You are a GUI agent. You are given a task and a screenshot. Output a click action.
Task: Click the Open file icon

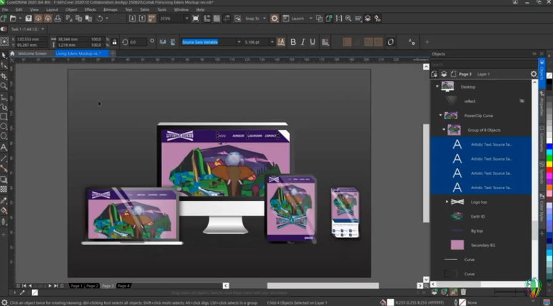(13, 18)
